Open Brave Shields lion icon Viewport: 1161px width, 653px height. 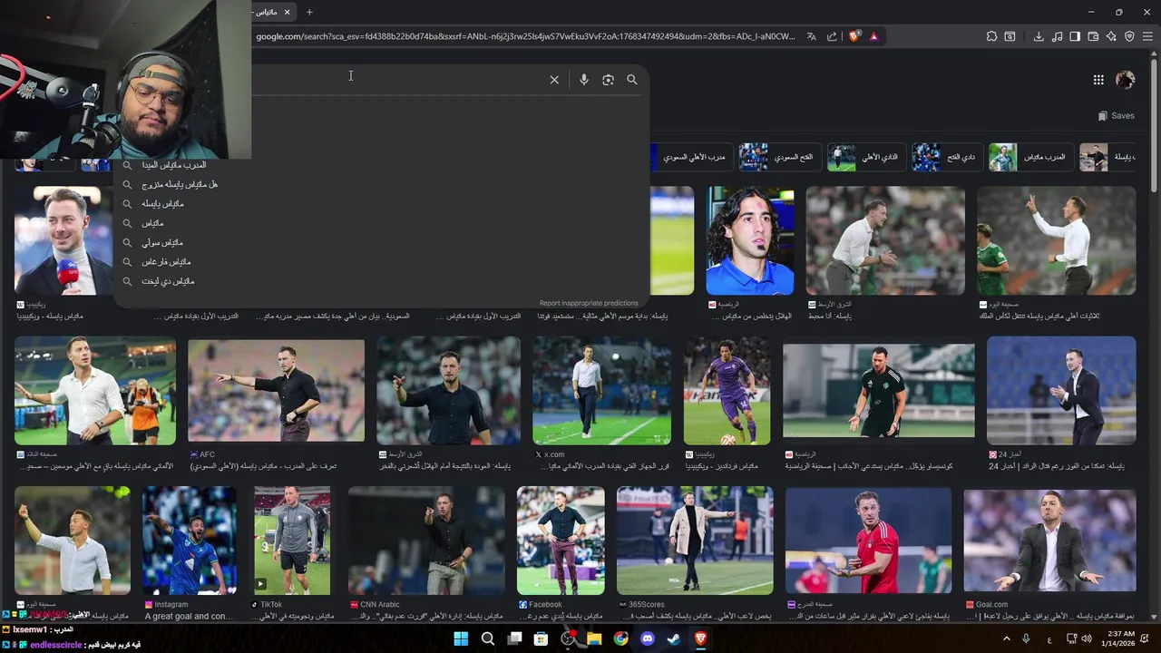[x=854, y=36]
